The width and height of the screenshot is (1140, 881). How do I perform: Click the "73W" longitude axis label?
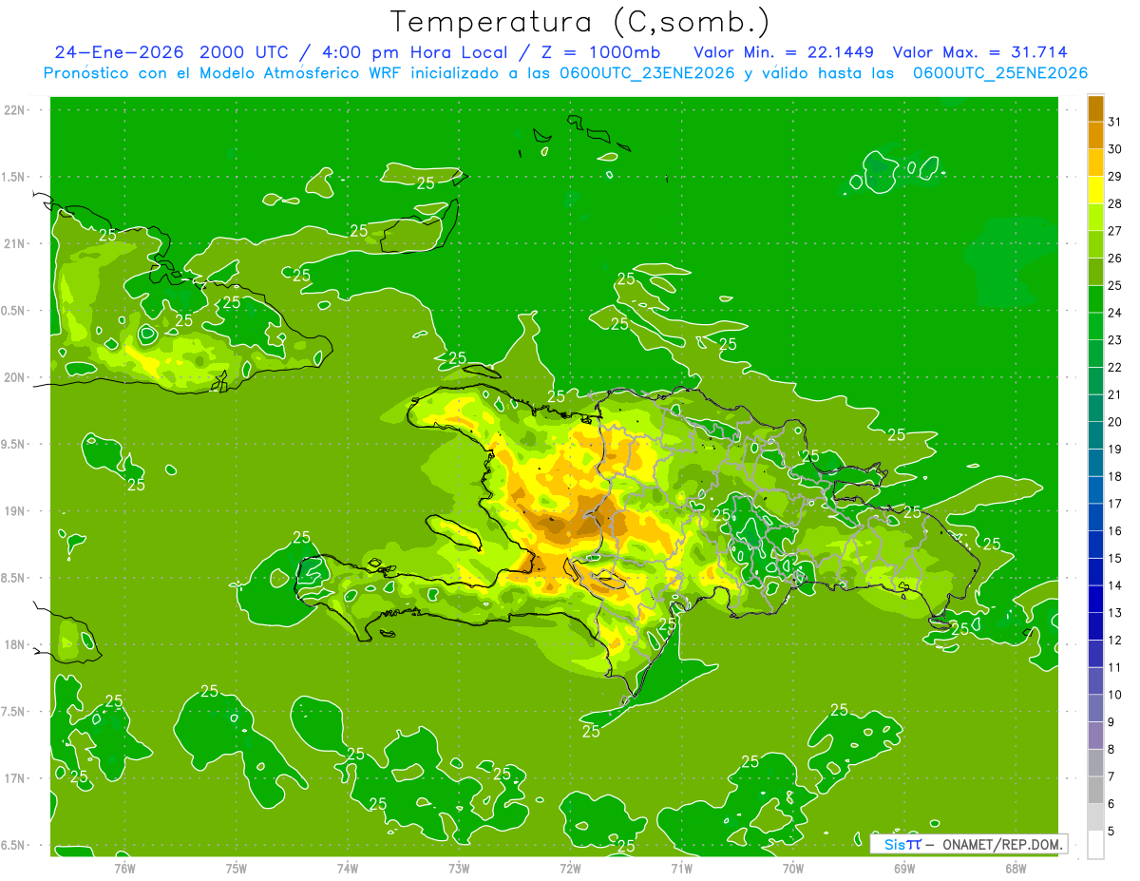point(459,868)
